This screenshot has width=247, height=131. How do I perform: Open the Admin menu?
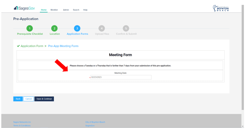[66, 10]
